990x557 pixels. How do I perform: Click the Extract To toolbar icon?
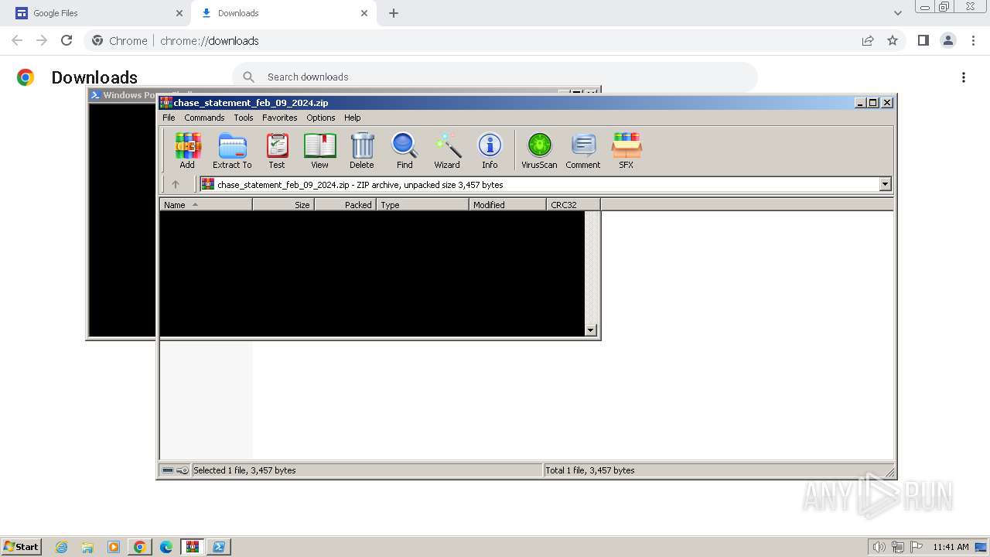click(232, 150)
